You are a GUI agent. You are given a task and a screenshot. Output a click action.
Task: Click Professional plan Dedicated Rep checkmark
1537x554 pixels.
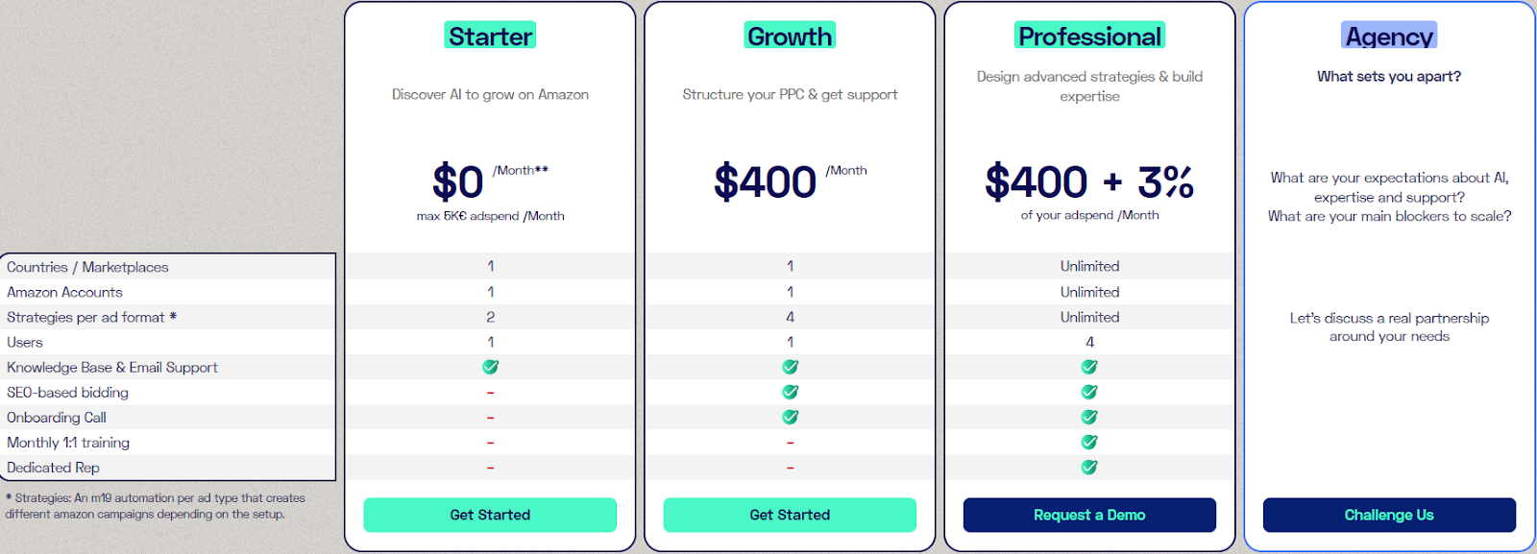[1089, 467]
